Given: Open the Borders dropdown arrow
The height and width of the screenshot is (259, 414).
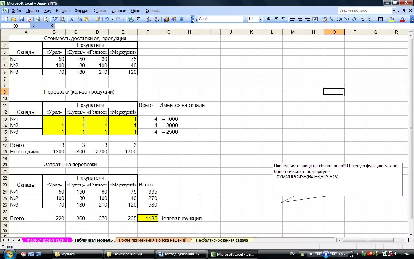Looking at the screenshot, I should point(386,19).
